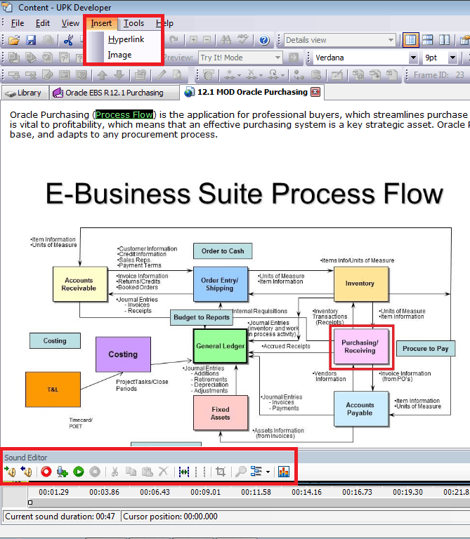Click the timeline start marker square
470x539 pixels.
tap(30, 503)
